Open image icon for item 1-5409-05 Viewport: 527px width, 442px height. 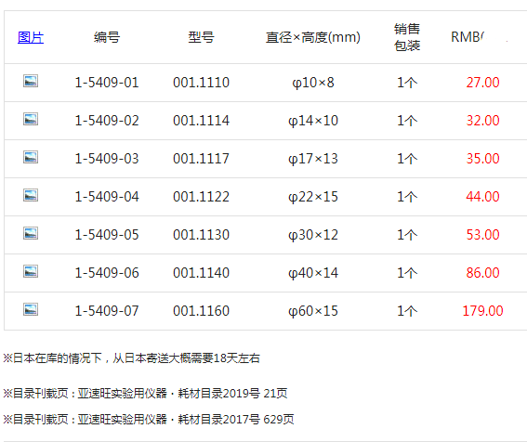coord(31,233)
